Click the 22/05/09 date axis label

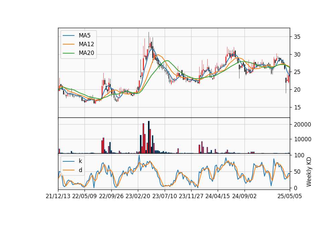(x=85, y=196)
